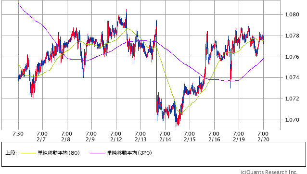The width and height of the screenshot is (307, 174).
Task: Select the 2/7 date label
Action: click(41, 139)
